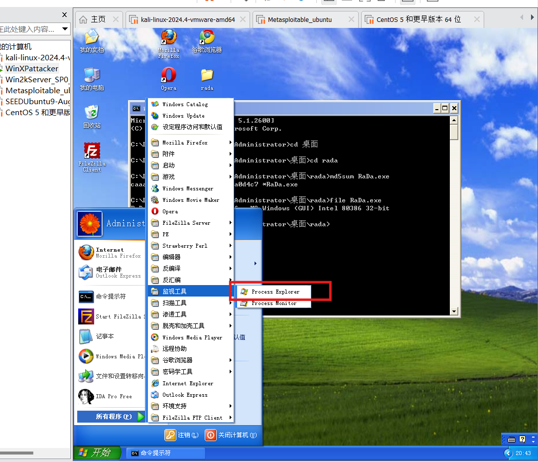Open Windows Movie Maker from programs menu
This screenshot has width=538, height=462.
(x=191, y=200)
